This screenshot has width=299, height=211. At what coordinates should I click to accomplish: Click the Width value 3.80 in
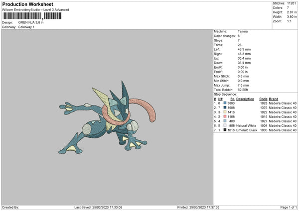(292, 17)
